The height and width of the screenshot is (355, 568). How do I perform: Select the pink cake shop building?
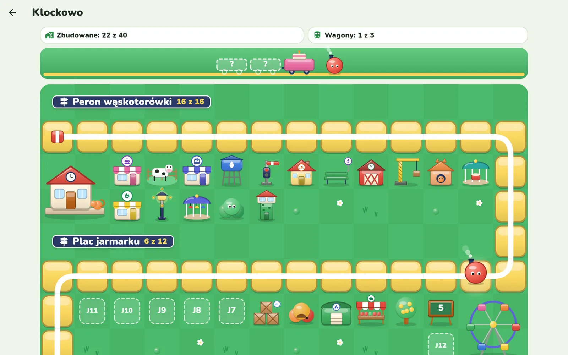click(x=127, y=171)
